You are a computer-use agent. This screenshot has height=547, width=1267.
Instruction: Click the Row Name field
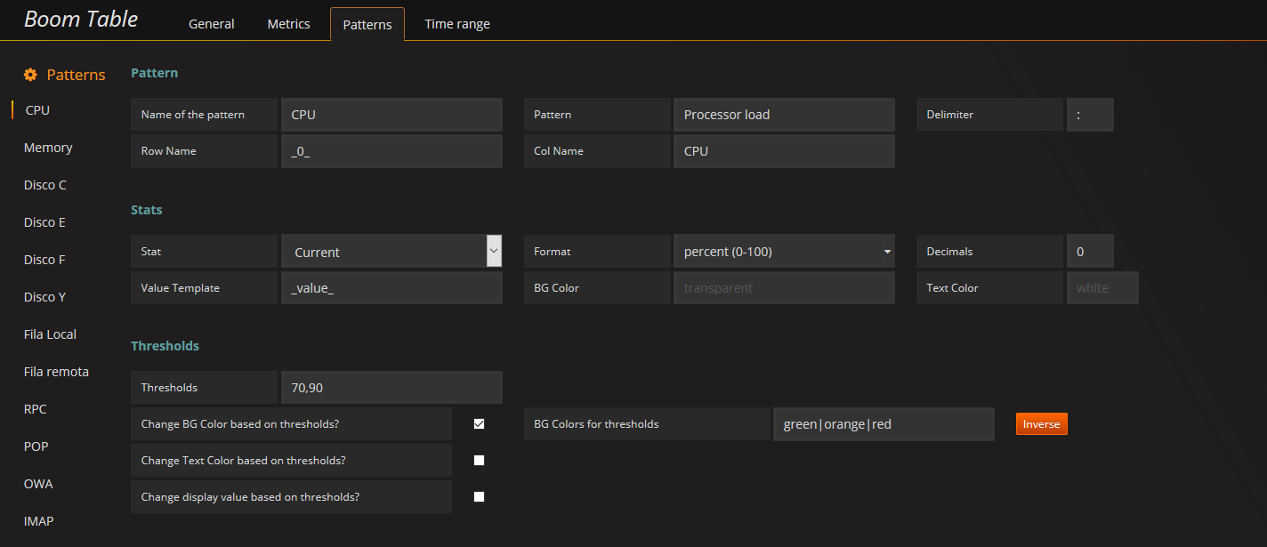(392, 151)
